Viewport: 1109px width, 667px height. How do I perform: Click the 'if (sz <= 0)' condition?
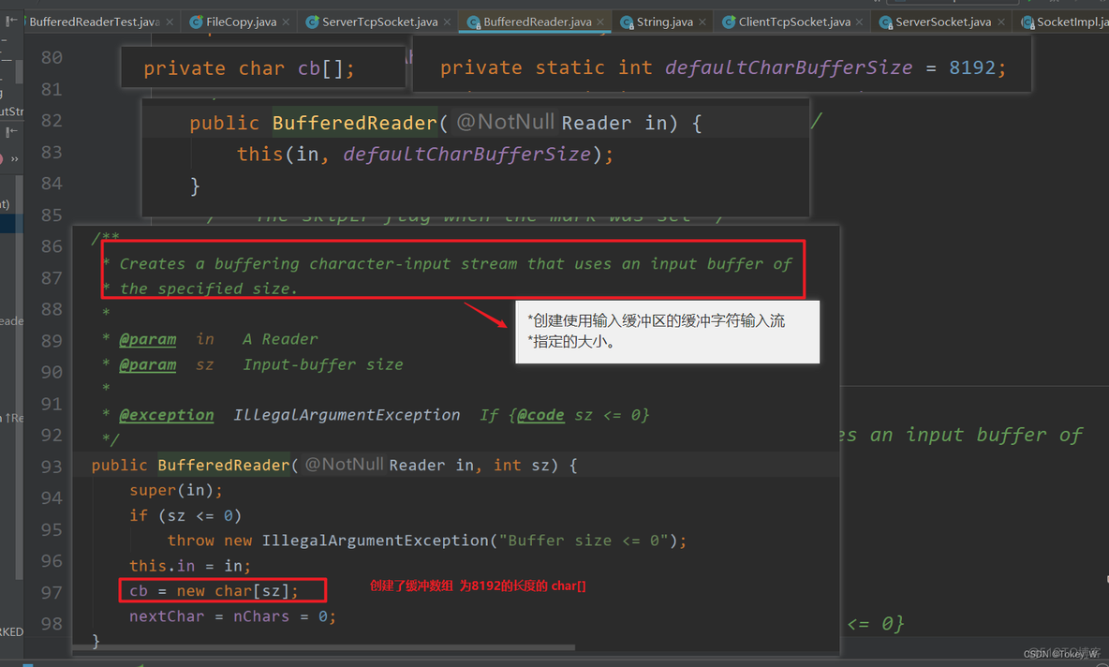pyautogui.click(x=185, y=515)
